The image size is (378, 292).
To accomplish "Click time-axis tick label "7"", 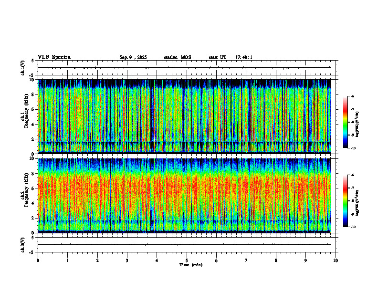I will point(246,261).
